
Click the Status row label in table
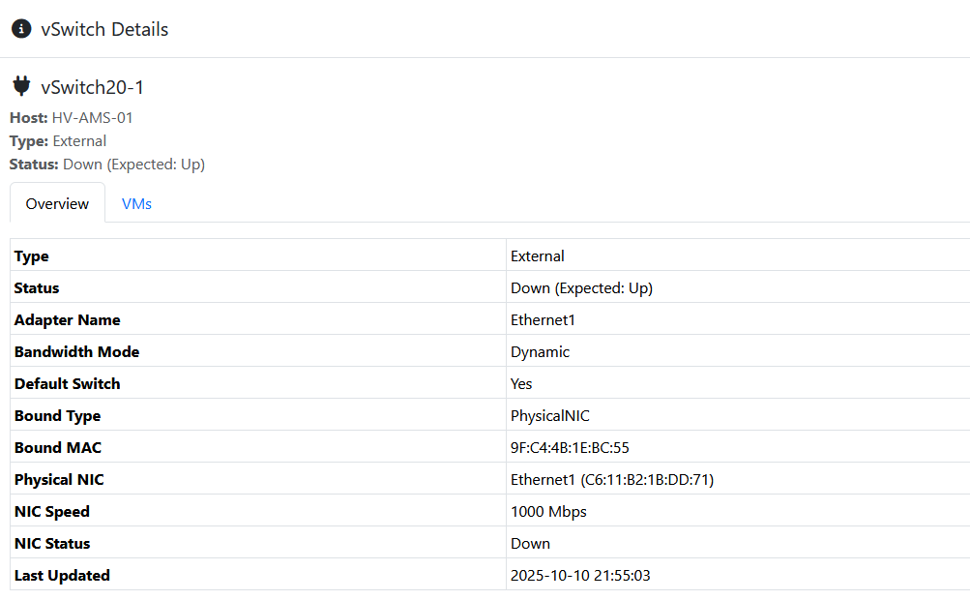[37, 288]
